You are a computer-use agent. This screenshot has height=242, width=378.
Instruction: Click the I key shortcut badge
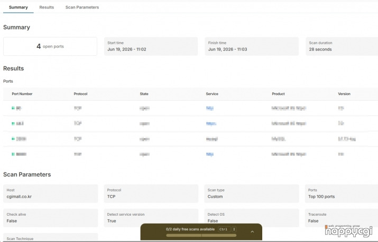[234, 229]
